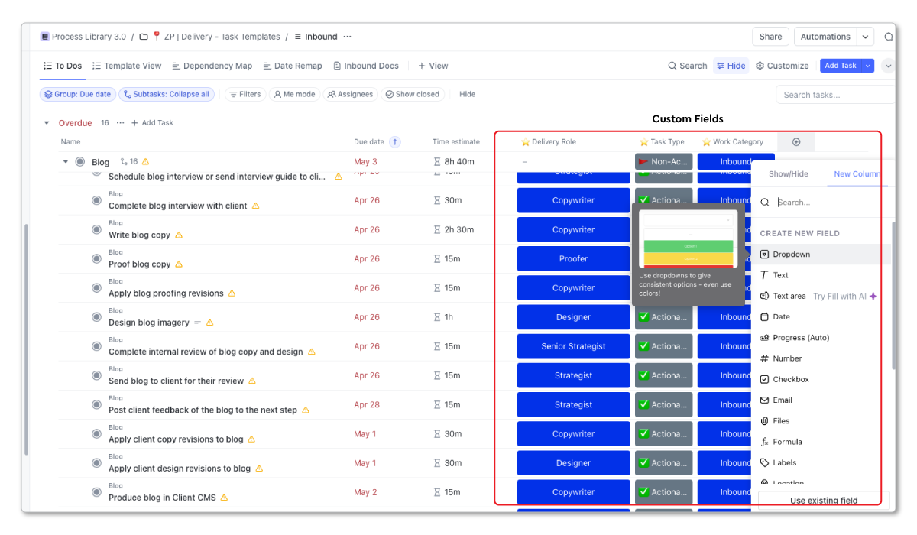The image size is (917, 535).
Task: Switch to the Template View tab
Action: tap(127, 66)
